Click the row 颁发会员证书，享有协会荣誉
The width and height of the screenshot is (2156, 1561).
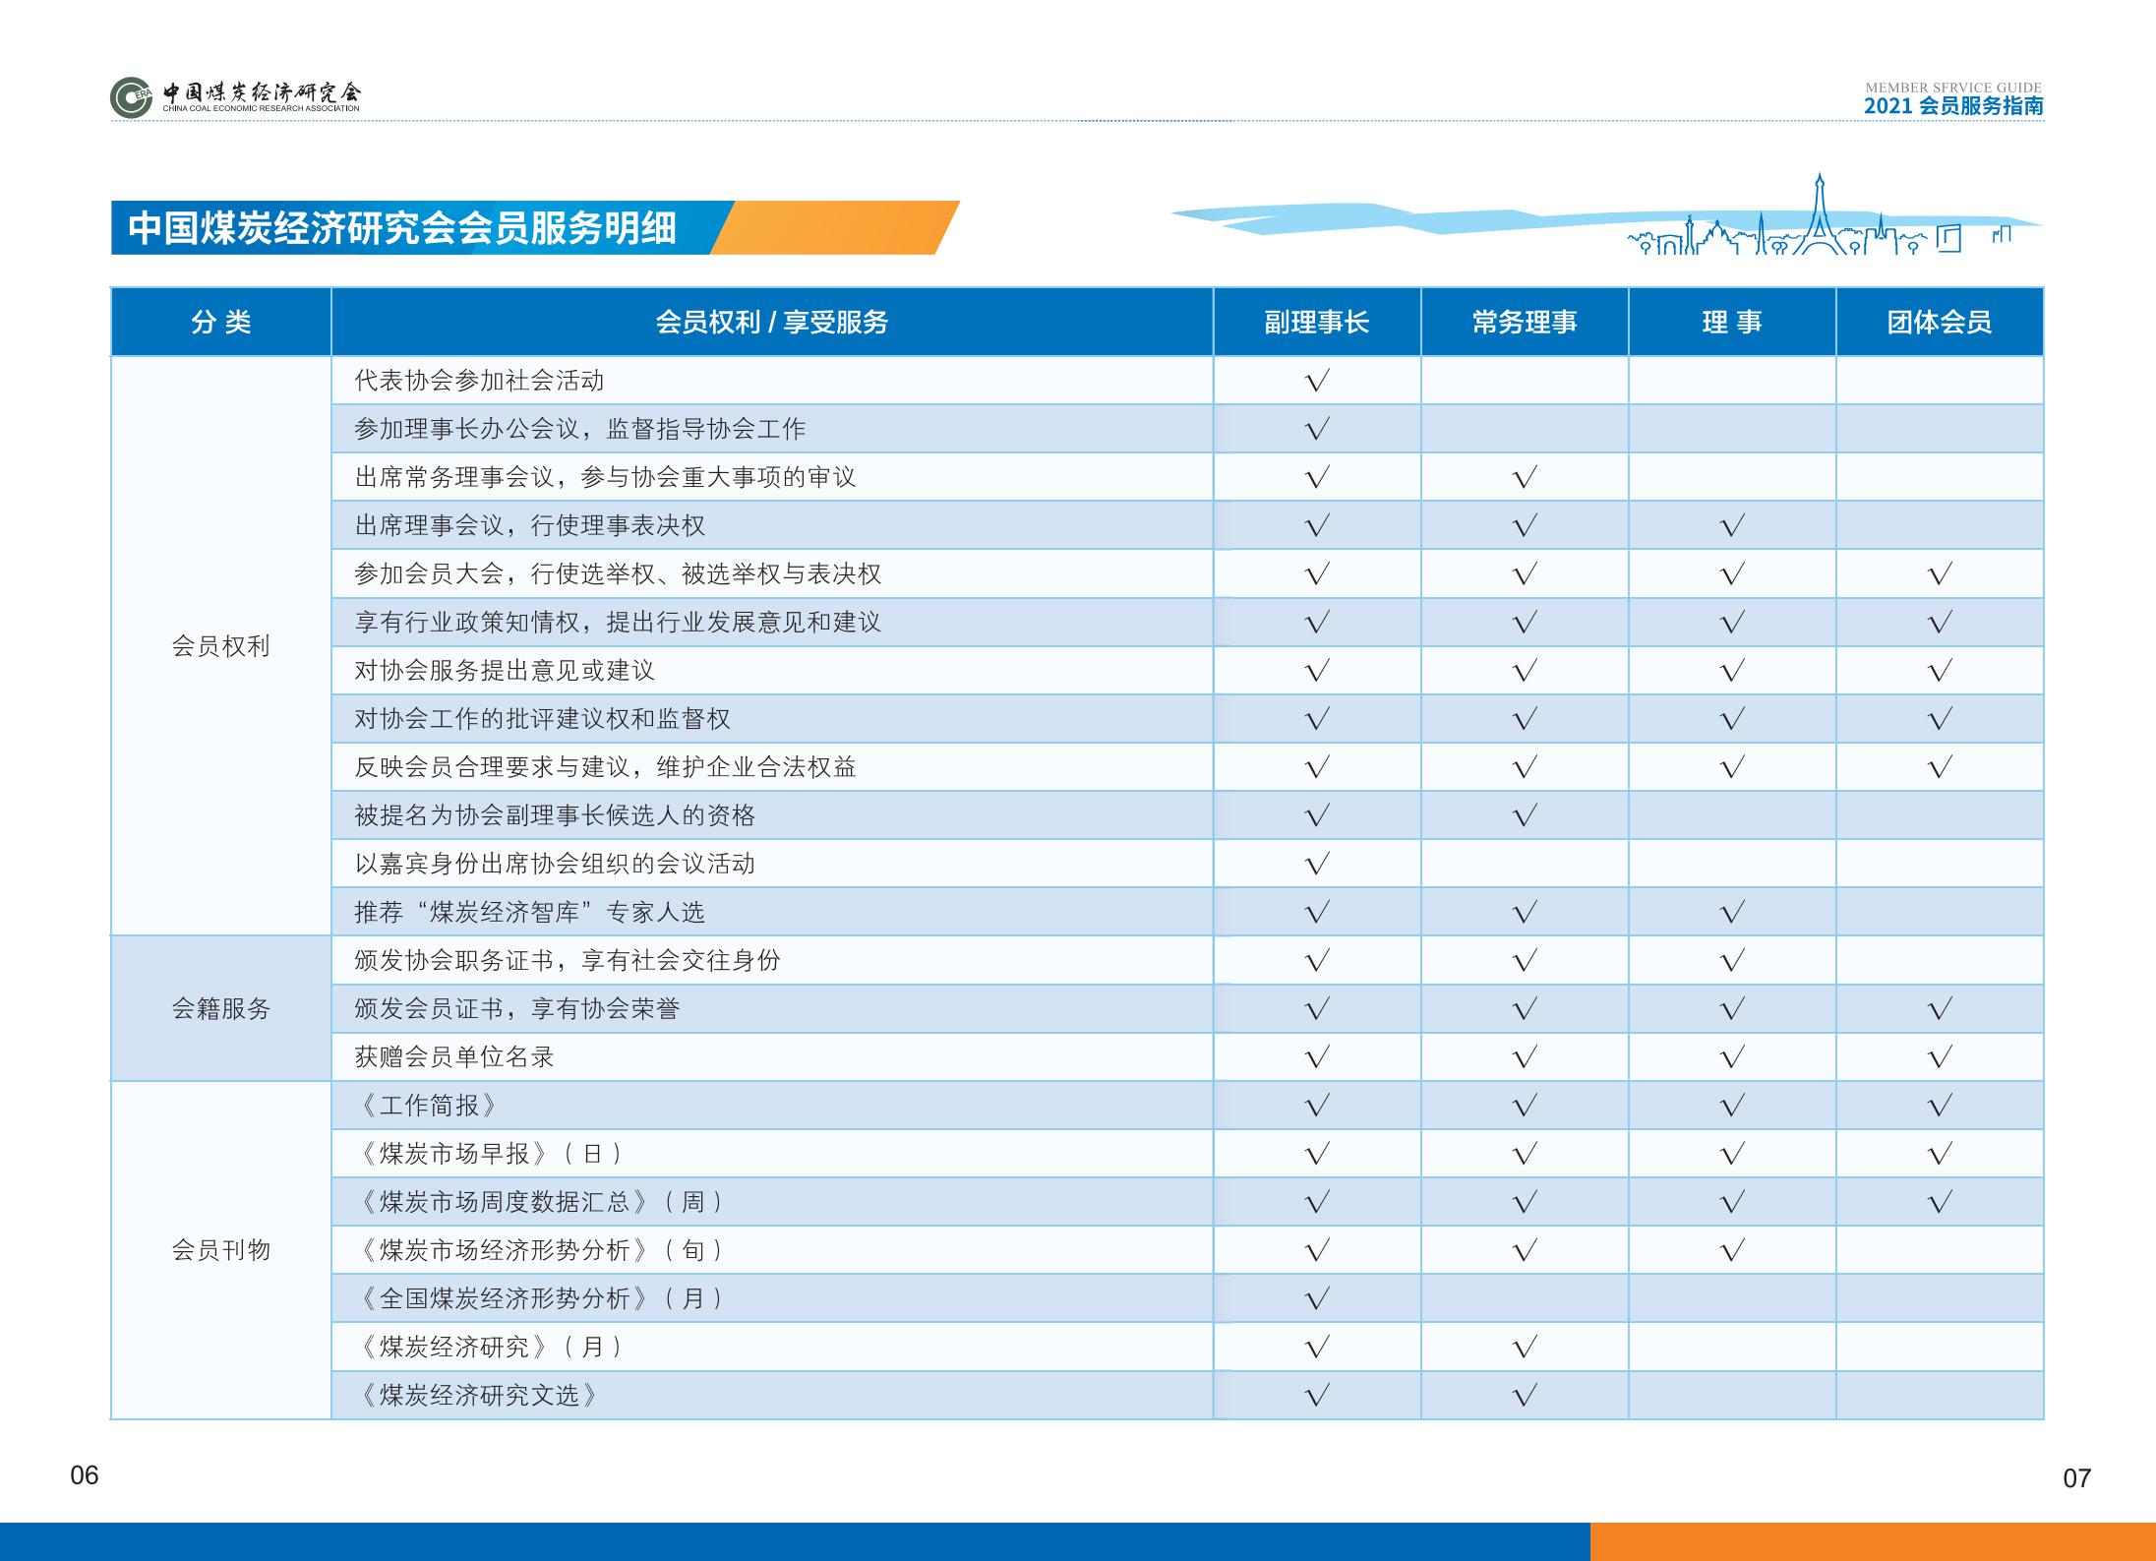tap(1187, 1008)
